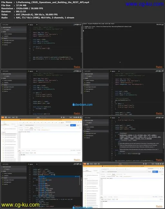Click the blue Send button in the Postman thumbnail

click(73, 125)
